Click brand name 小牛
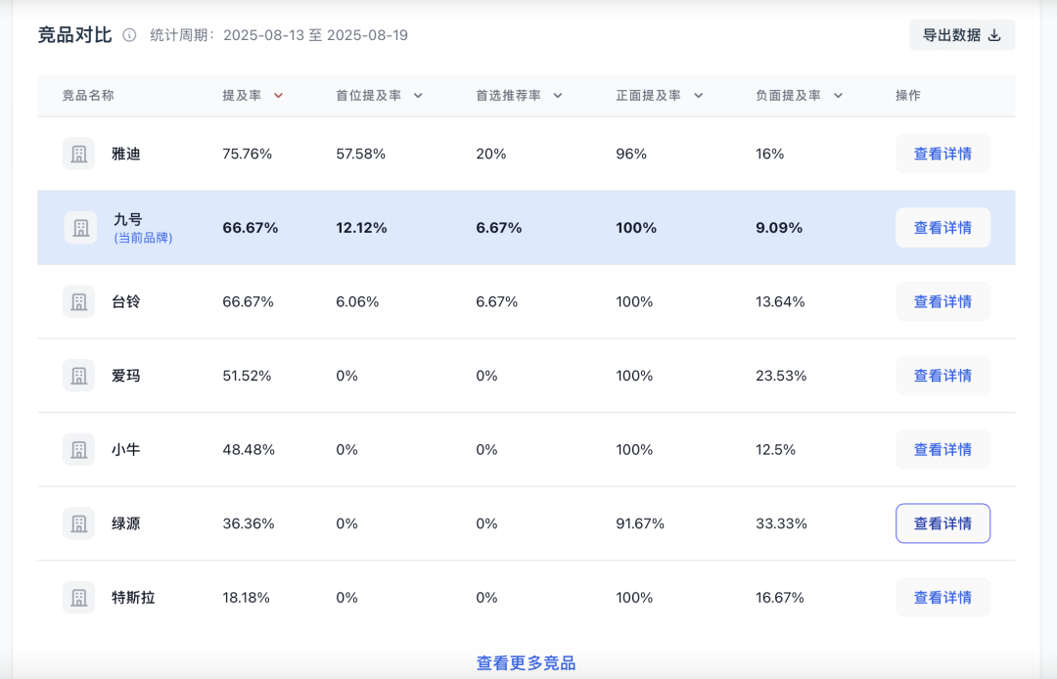This screenshot has height=679, width=1057. pos(126,449)
